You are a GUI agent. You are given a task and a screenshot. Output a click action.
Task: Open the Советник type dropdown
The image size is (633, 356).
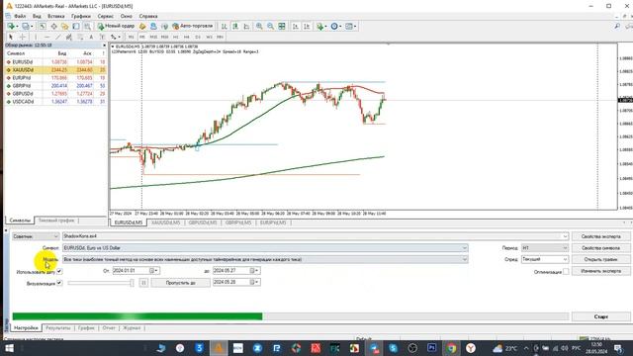tap(36, 236)
